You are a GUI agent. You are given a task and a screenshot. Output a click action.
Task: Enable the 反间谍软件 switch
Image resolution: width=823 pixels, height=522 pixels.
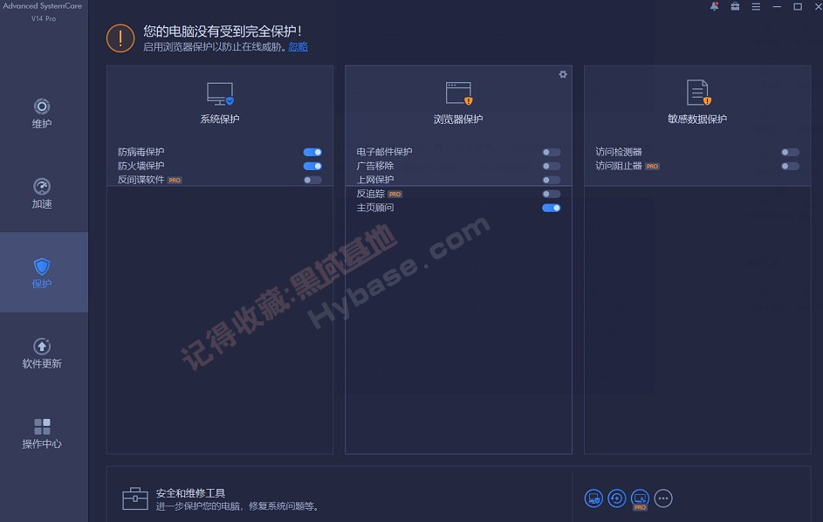click(x=312, y=180)
